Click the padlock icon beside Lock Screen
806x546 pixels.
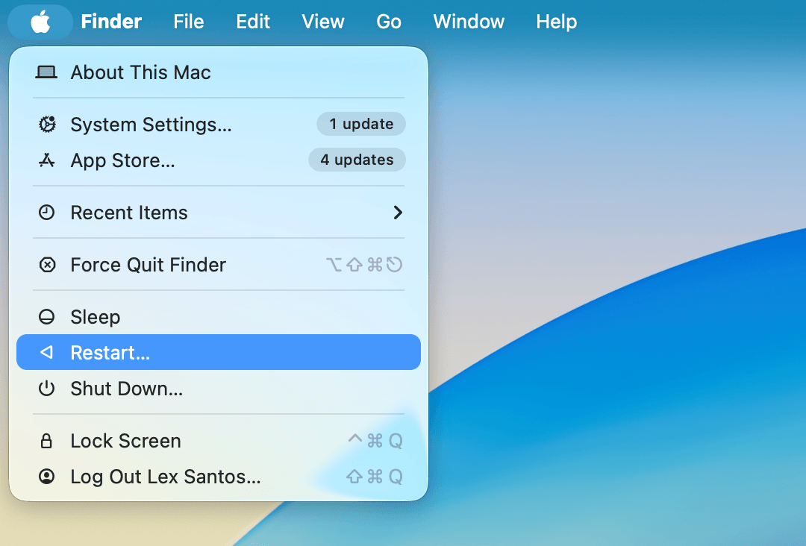point(46,441)
